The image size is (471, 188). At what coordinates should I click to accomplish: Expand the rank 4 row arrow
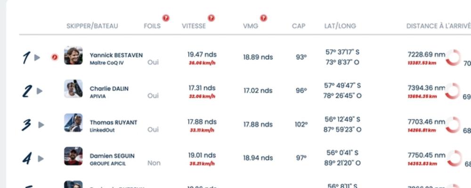pos(41,159)
